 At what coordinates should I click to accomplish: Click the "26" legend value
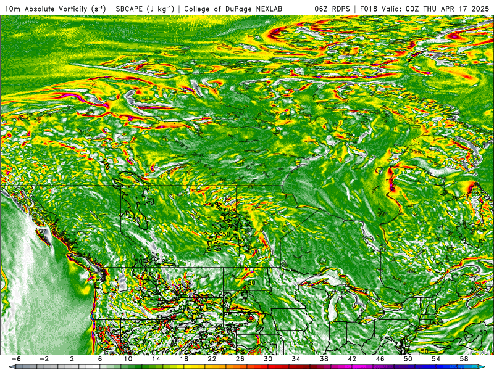pos(240,359)
